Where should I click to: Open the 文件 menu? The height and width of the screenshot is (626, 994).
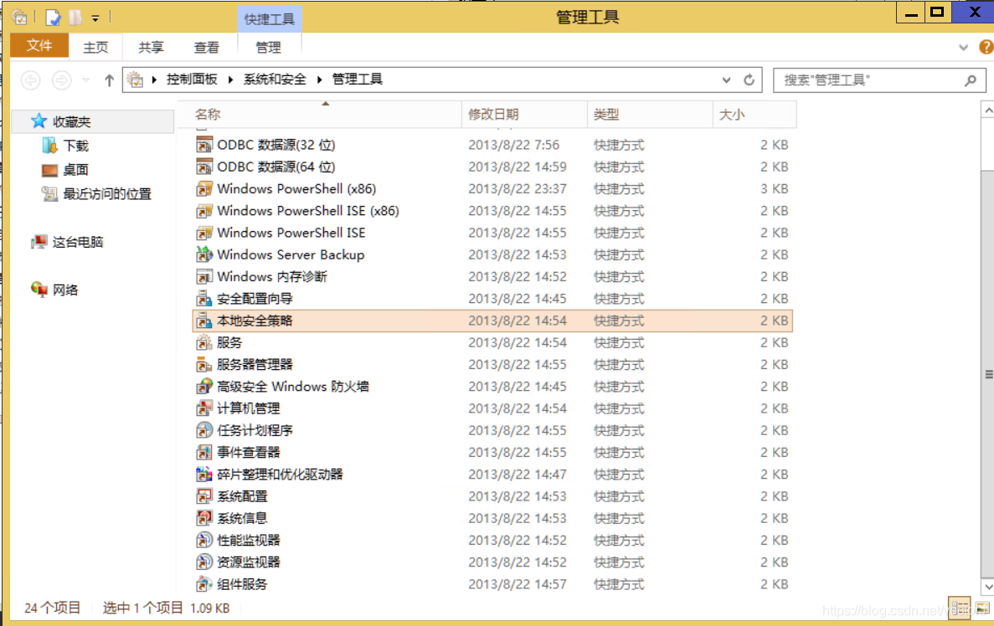tap(39, 46)
